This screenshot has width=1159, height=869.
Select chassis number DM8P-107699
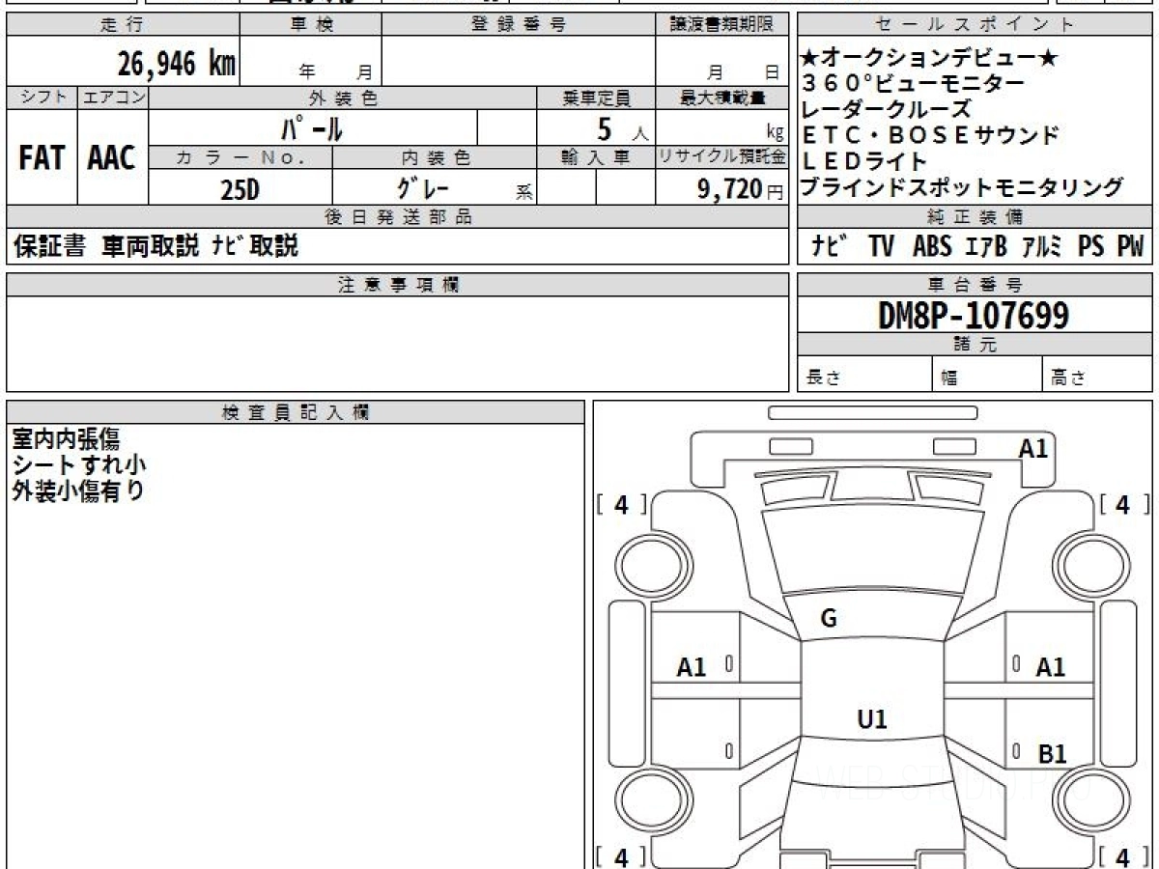click(x=974, y=315)
